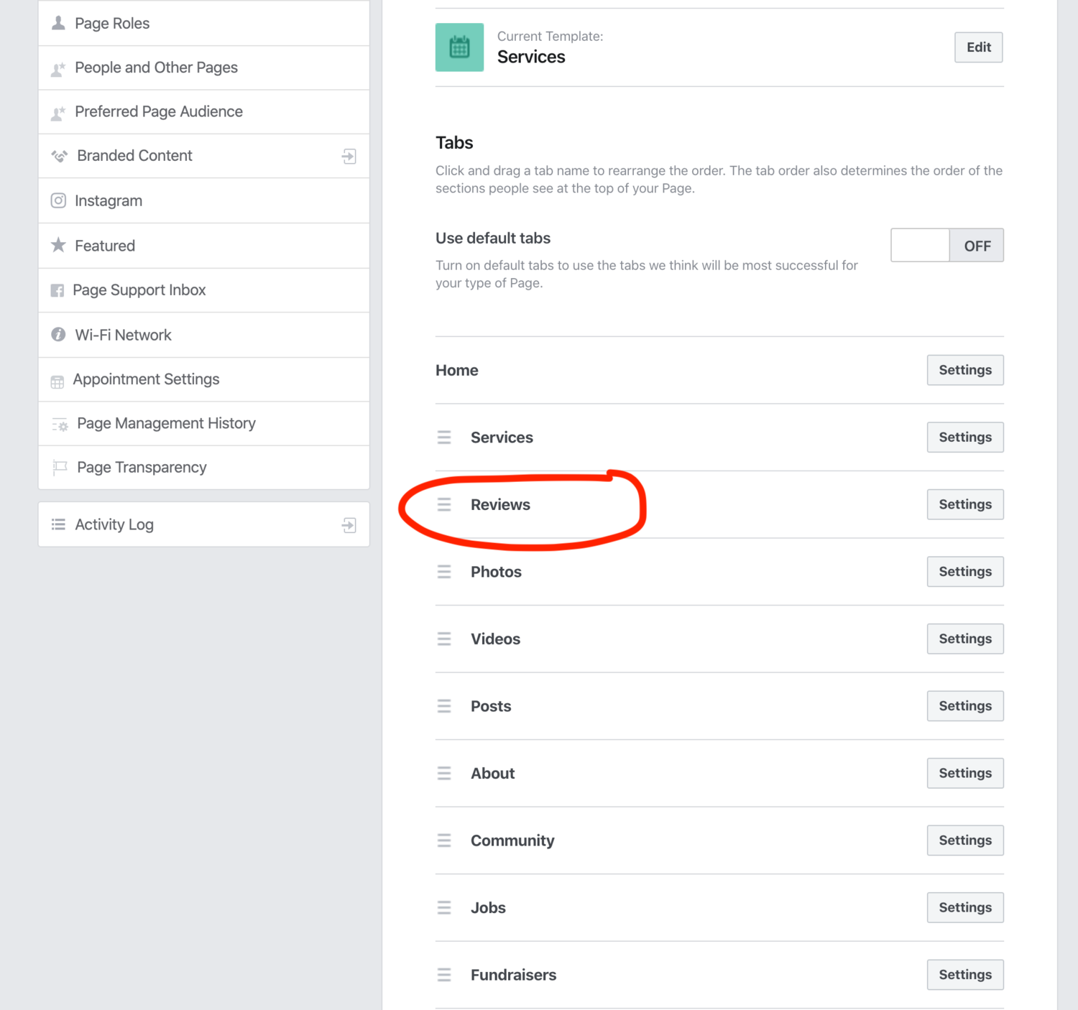Screen dimensions: 1078x1010
Task: Open Branded Content via arrow icon
Action: [x=349, y=156]
